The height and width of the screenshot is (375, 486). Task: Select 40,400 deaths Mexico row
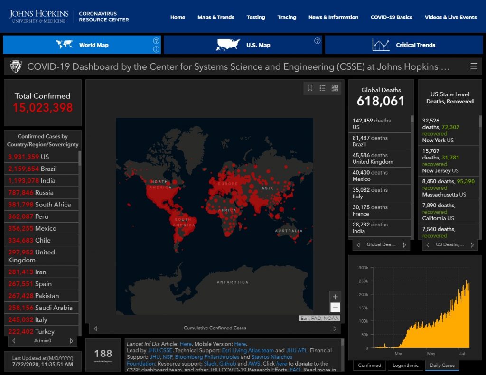(380, 176)
